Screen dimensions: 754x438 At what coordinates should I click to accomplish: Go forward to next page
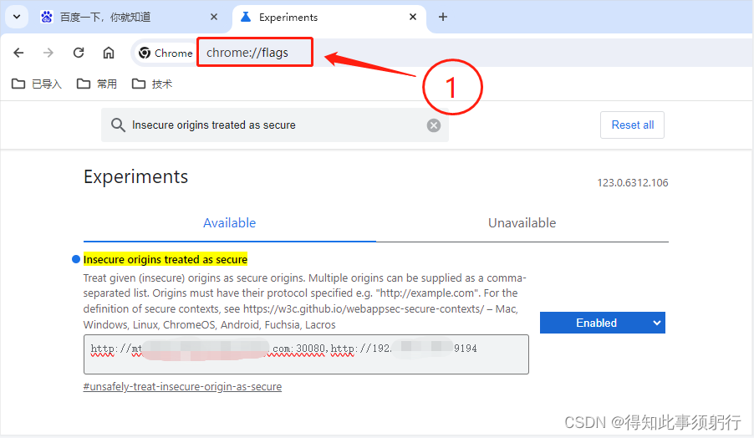click(48, 53)
